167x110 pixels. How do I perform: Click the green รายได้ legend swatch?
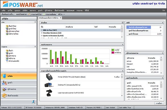coord(113,50)
